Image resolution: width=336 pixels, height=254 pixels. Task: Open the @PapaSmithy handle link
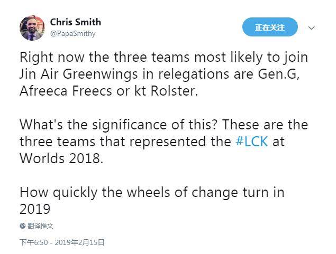[x=72, y=33]
